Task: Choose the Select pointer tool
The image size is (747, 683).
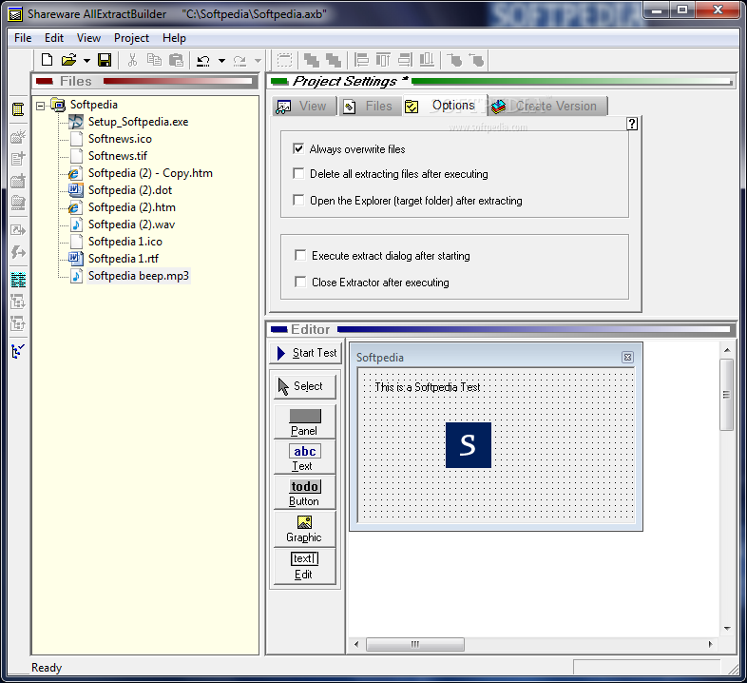Action: (305, 386)
